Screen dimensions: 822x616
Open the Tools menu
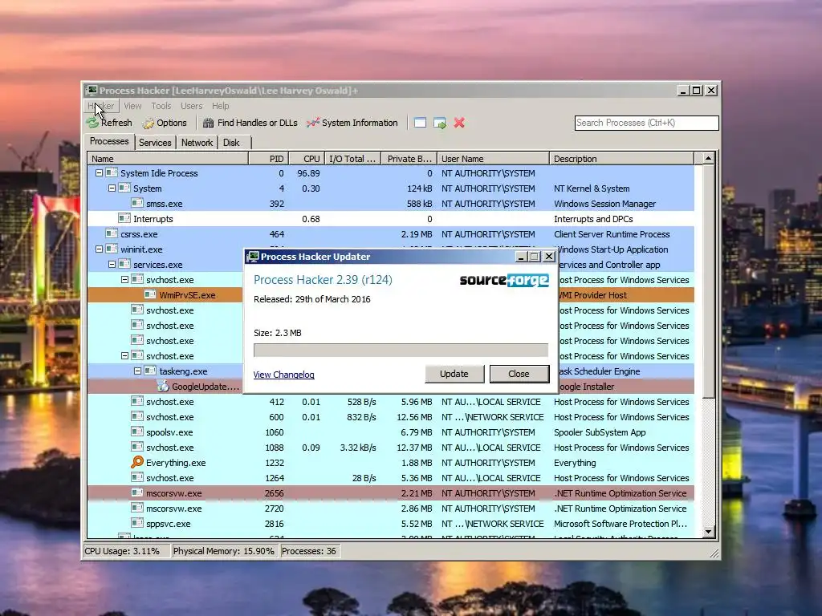161,106
